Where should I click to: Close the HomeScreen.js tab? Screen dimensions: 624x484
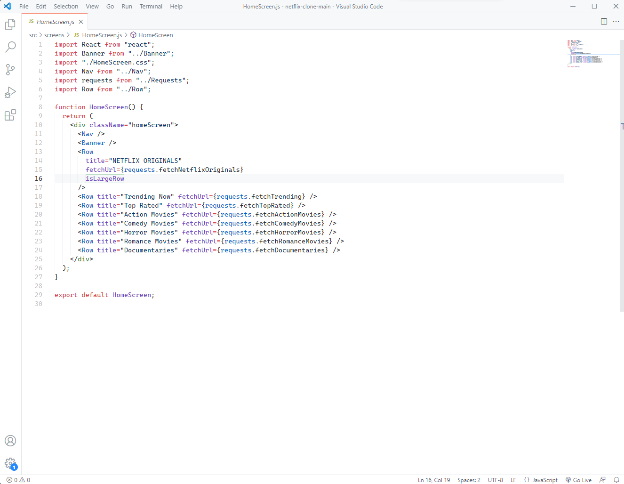coord(81,22)
